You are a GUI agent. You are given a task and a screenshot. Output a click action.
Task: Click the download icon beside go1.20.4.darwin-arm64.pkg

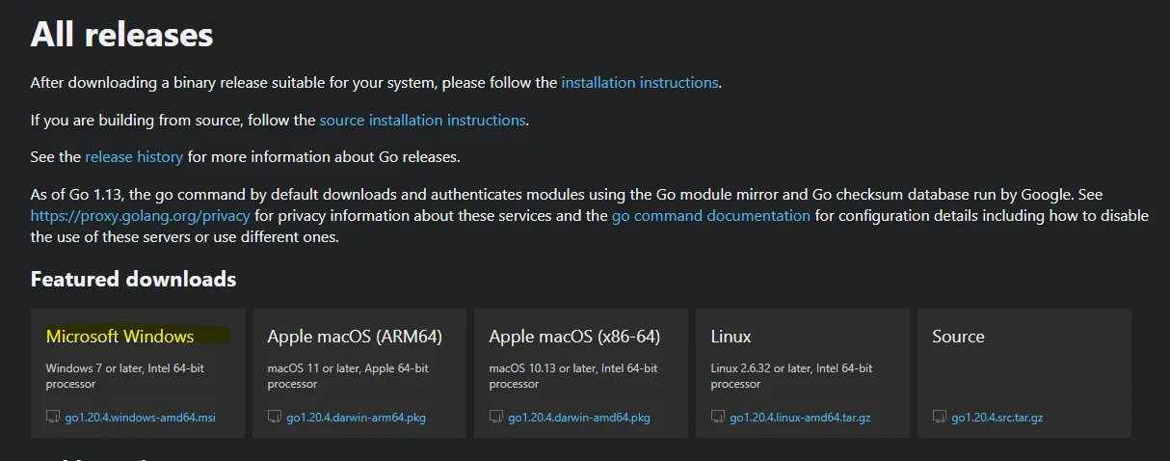pyautogui.click(x=275, y=418)
